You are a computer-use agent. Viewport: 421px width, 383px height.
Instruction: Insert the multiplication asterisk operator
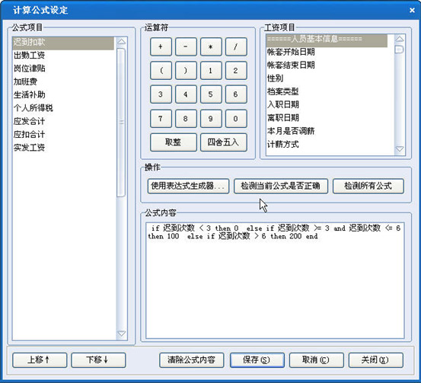point(211,46)
